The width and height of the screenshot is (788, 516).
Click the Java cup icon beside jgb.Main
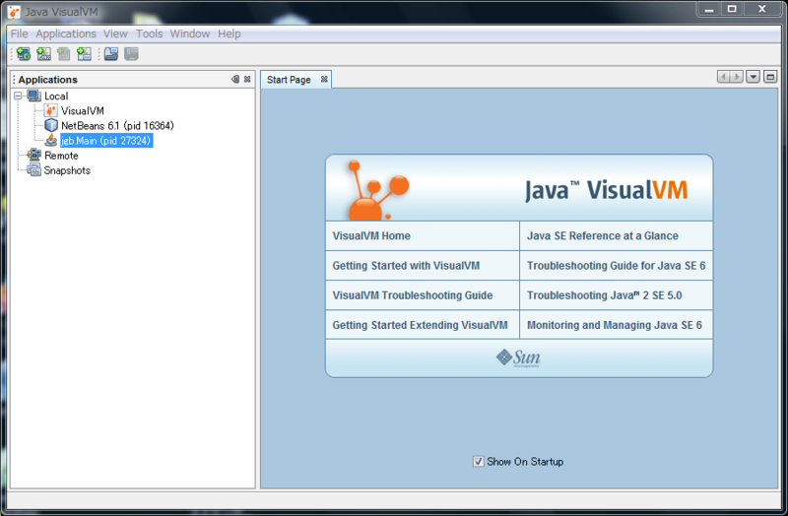(51, 140)
